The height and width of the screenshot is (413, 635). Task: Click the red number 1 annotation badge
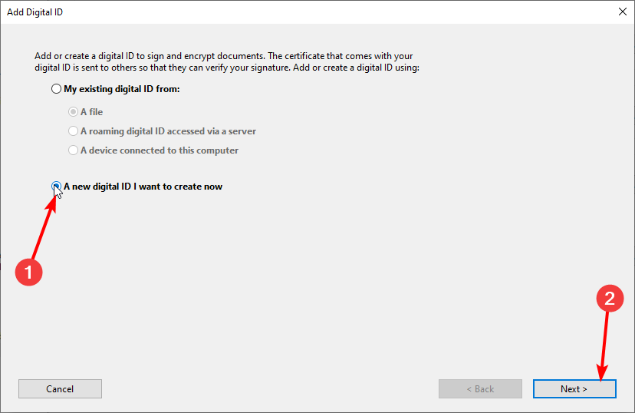[28, 272]
